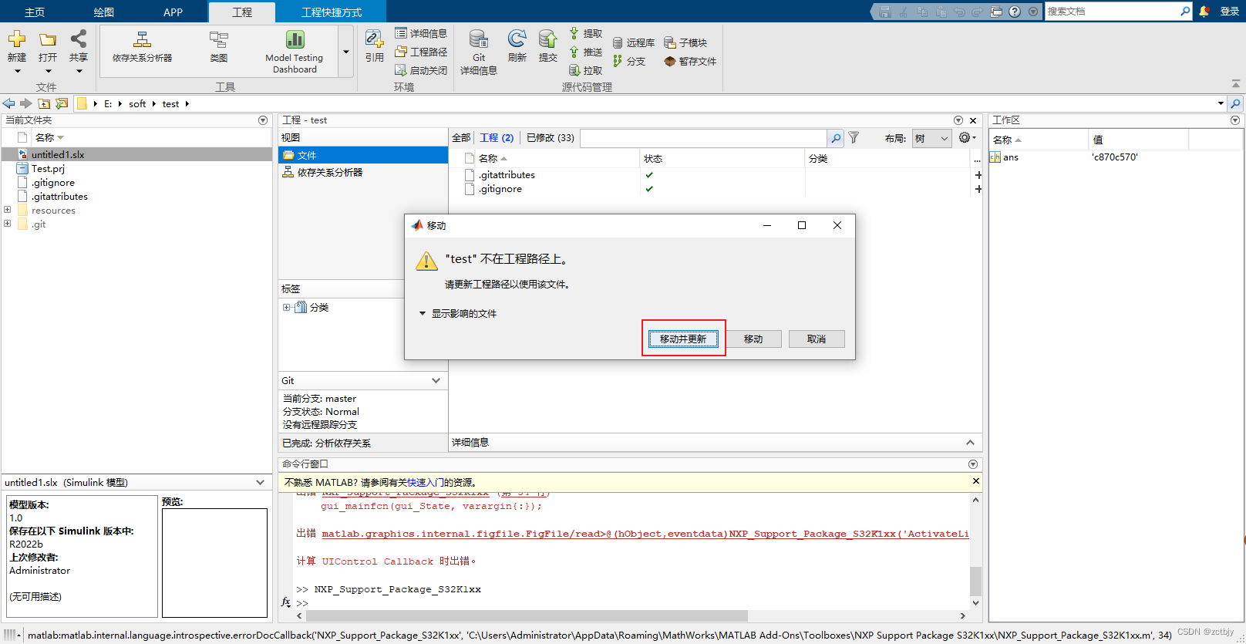Screen dimensions: 1246x644
Task: Launch the 依存关系分析器 tool in the ribbon
Action: point(142,48)
